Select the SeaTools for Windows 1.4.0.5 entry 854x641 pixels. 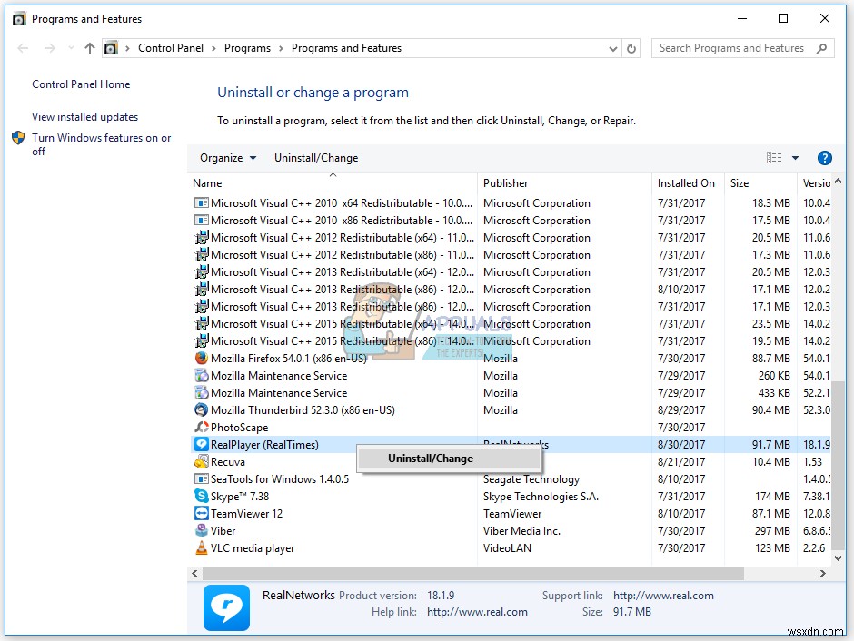coord(511,478)
